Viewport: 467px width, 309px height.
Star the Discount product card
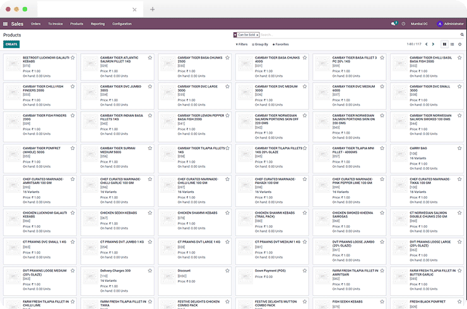pos(227,271)
